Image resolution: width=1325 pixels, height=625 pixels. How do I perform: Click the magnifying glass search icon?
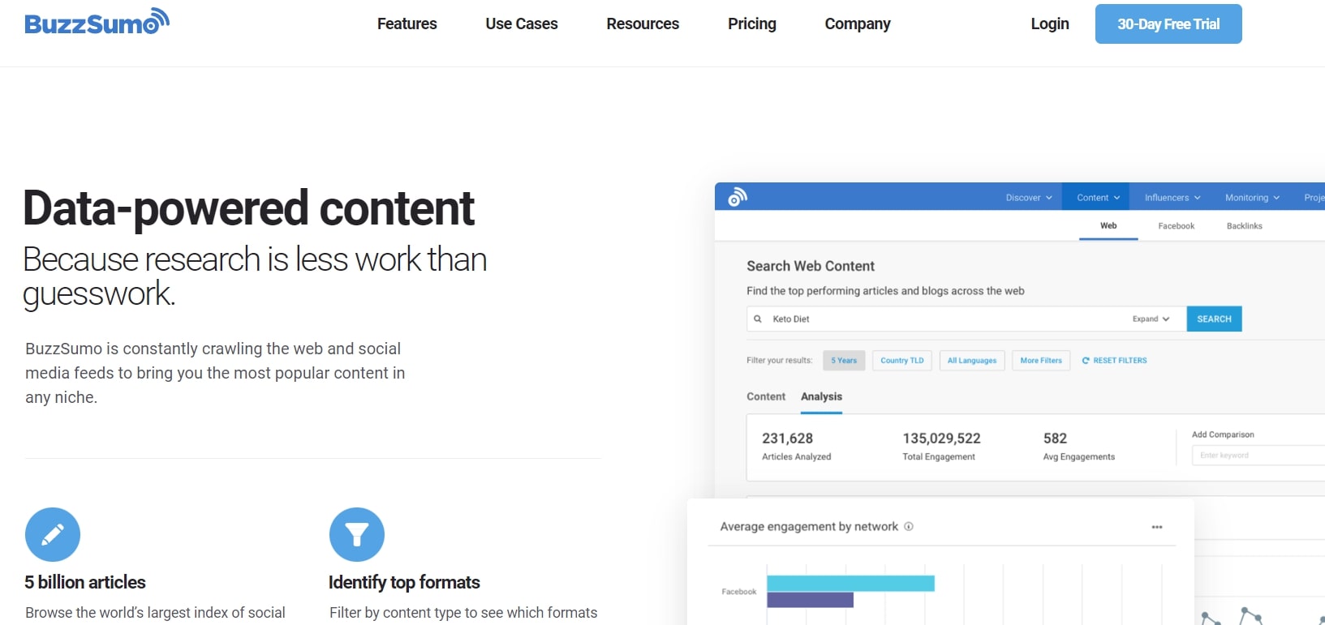pyautogui.click(x=758, y=319)
